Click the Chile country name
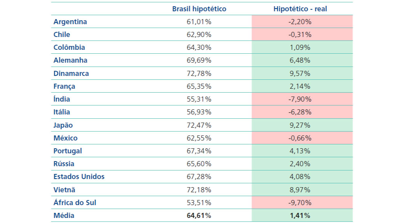Image resolution: width=404 pixels, height=223 pixels. [62, 35]
